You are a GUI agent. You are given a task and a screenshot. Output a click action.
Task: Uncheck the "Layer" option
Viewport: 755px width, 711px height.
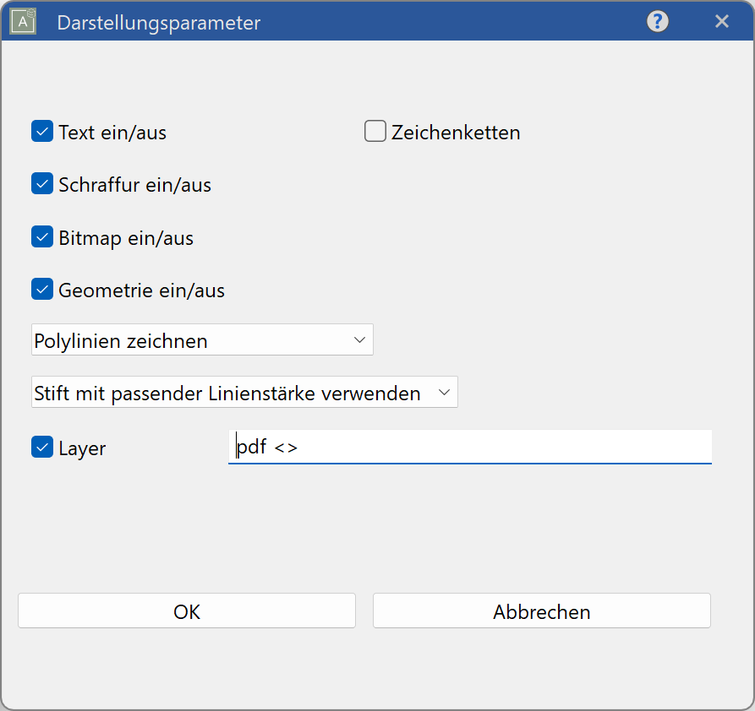41,446
